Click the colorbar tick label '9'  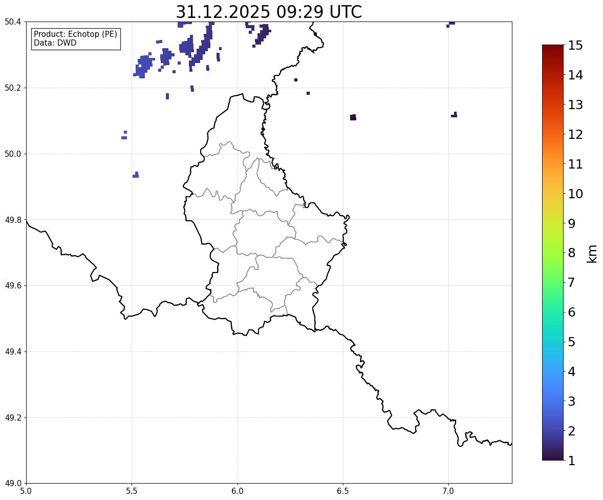click(x=571, y=223)
